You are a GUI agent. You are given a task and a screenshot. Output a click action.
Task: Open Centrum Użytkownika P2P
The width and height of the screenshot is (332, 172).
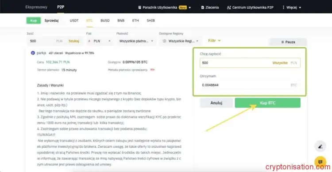click(250, 7)
